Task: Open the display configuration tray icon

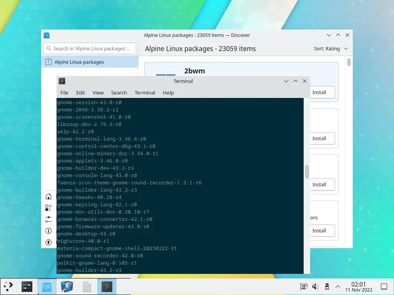Action: 304,287
